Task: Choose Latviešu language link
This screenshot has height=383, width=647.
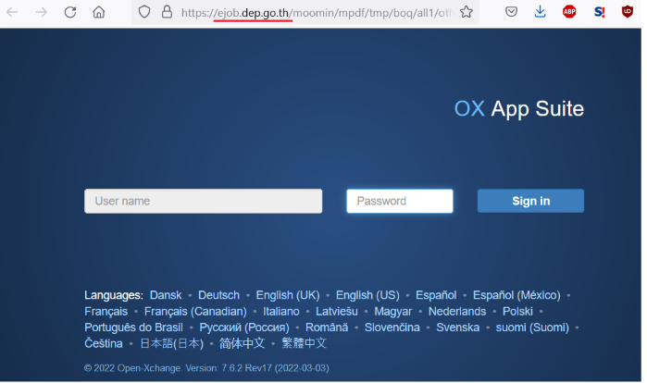Action: click(337, 311)
